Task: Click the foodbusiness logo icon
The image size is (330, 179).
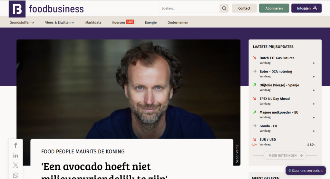Action: coord(17,9)
